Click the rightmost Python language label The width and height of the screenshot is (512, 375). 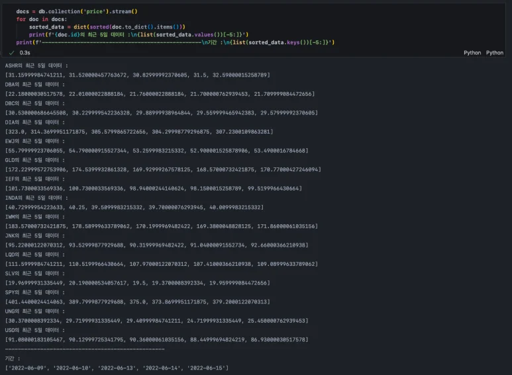pyautogui.click(x=494, y=52)
